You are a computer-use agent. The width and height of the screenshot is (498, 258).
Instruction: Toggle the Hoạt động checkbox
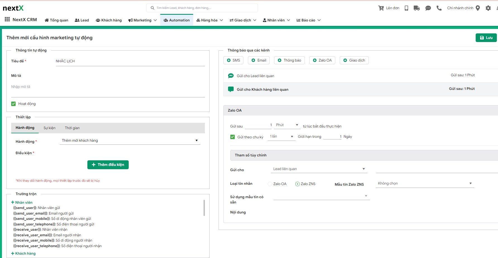tap(13, 104)
